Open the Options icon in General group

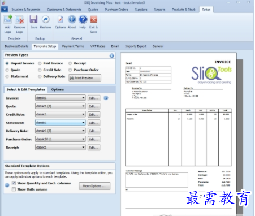(60, 19)
